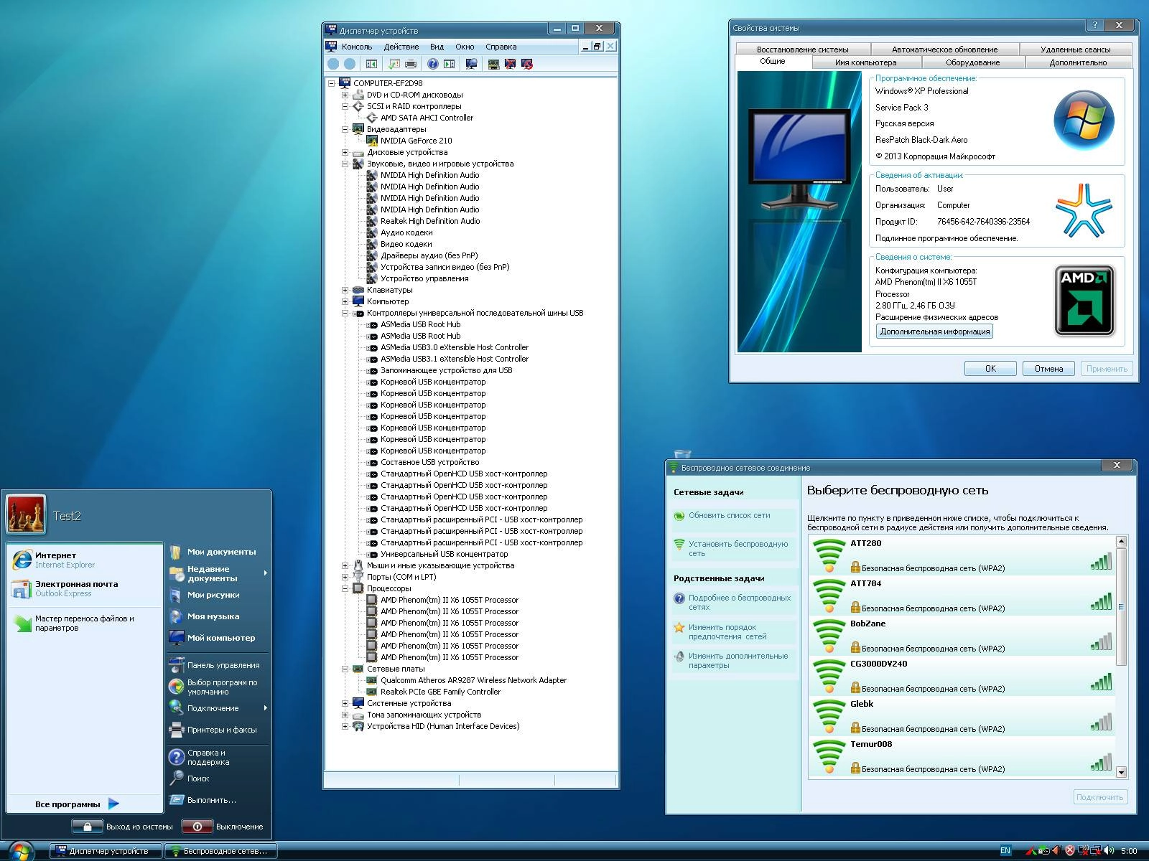Viewport: 1149px width, 861px height.
Task: Expand the Порты (COM и LPT) node
Action: tap(345, 576)
